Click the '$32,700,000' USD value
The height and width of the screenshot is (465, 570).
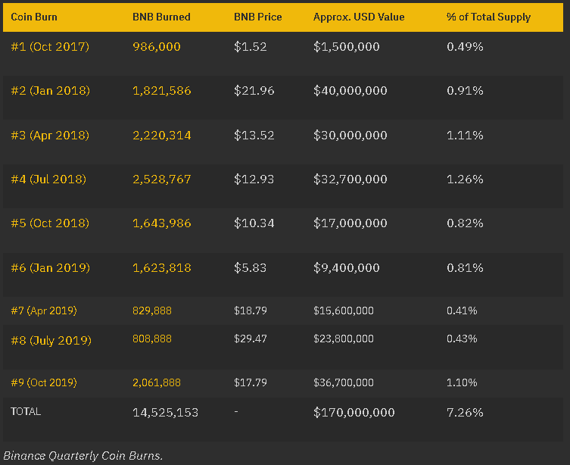[x=350, y=179]
